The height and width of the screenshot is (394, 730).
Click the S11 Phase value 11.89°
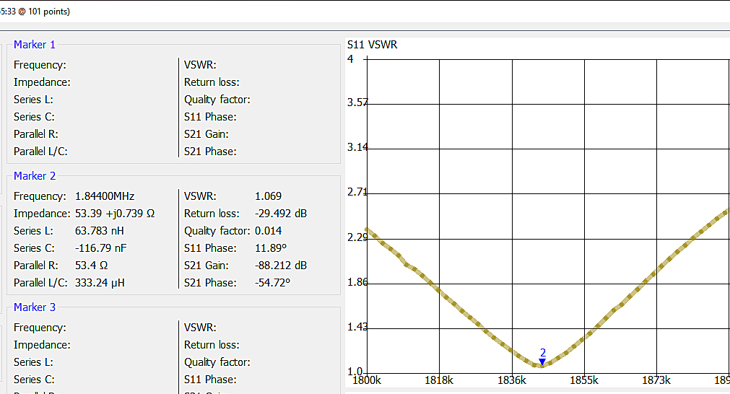click(x=271, y=248)
